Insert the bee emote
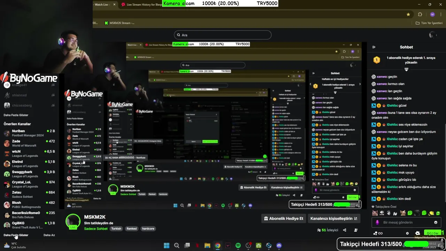 point(431,213)
